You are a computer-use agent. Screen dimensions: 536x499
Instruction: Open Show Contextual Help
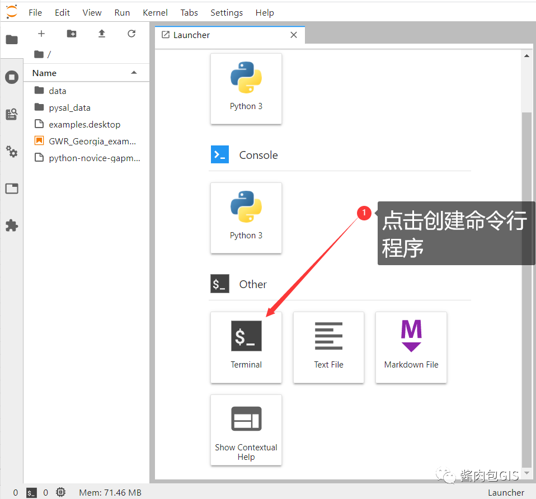(246, 430)
